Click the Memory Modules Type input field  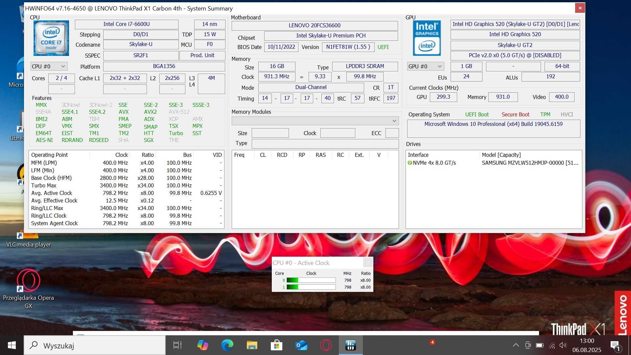coord(325,143)
